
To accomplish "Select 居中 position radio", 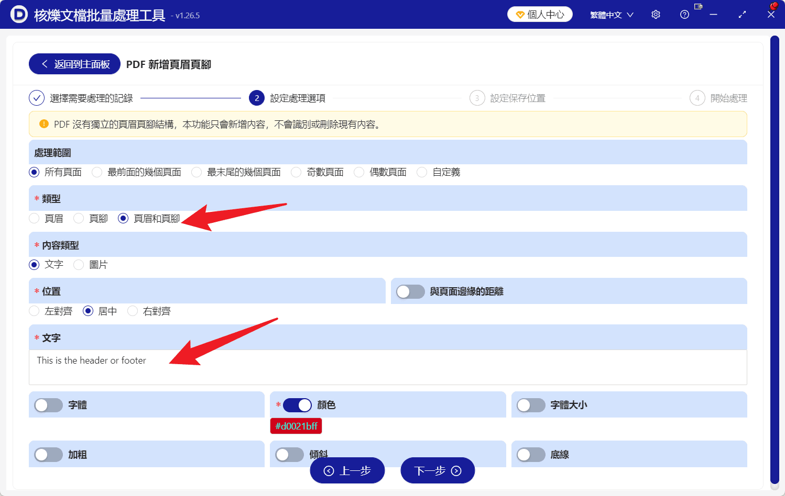I will 88,311.
